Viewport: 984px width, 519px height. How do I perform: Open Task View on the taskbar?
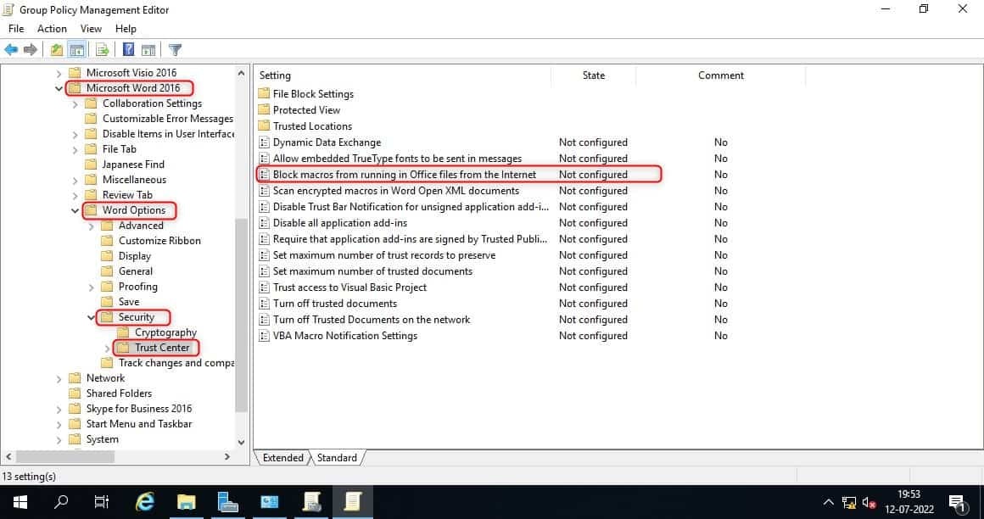click(101, 502)
